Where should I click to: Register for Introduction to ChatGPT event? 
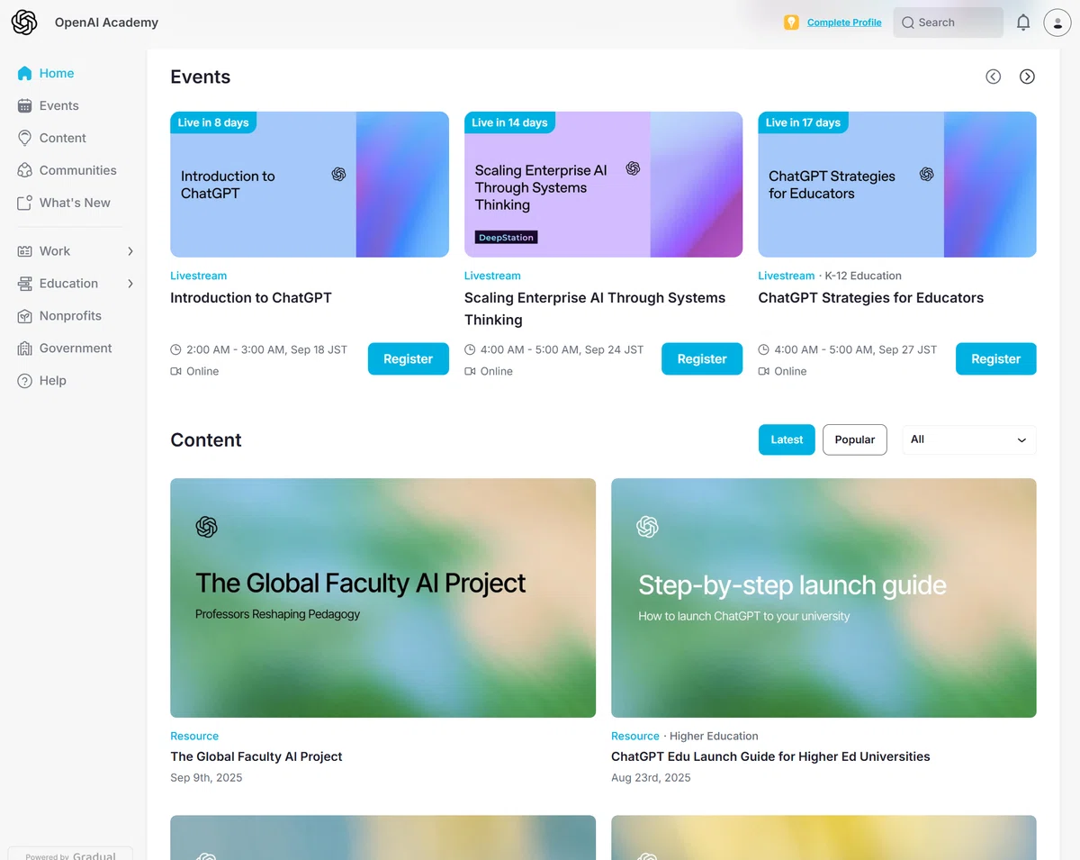coord(408,358)
